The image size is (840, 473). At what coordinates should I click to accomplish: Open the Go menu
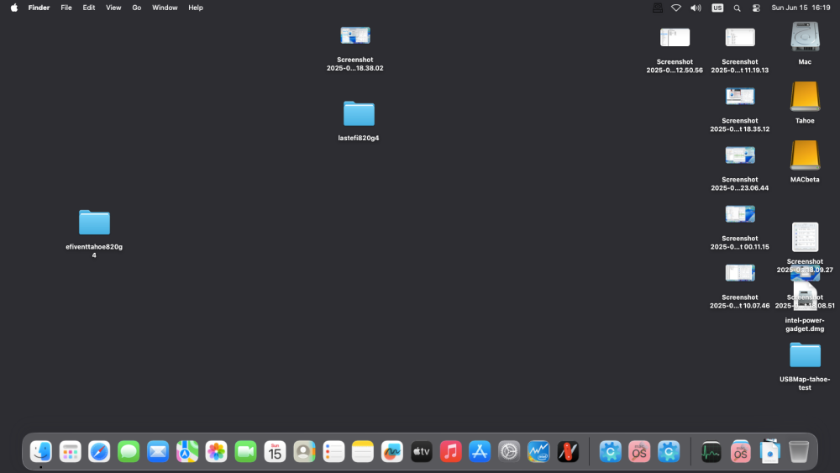tap(137, 8)
